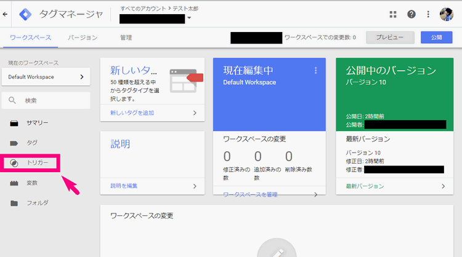Switch to the 管理 tab
Screen dimensions: 462x257
coord(126,38)
